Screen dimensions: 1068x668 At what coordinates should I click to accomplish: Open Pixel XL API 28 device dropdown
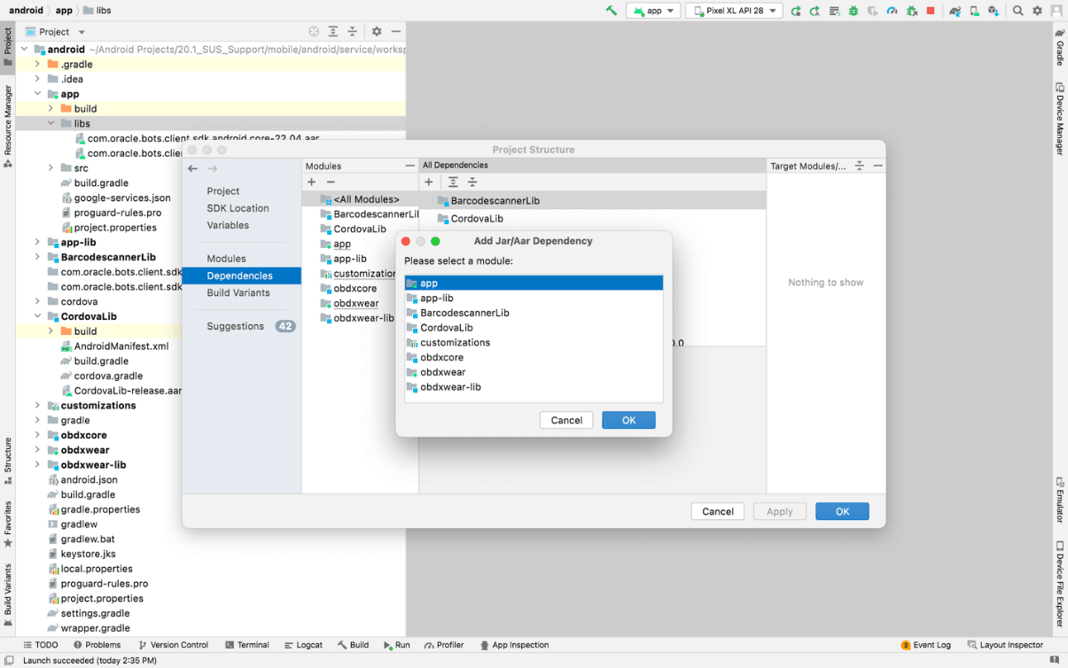pyautogui.click(x=735, y=11)
